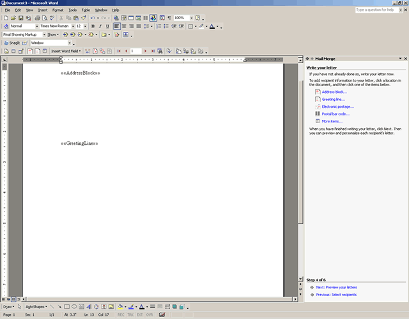Open the Tools menu
409x319 pixels.
(72, 10)
